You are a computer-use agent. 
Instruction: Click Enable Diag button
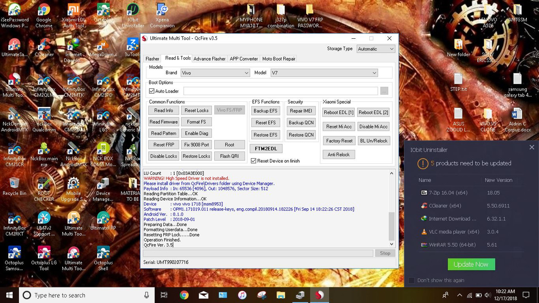pos(196,133)
